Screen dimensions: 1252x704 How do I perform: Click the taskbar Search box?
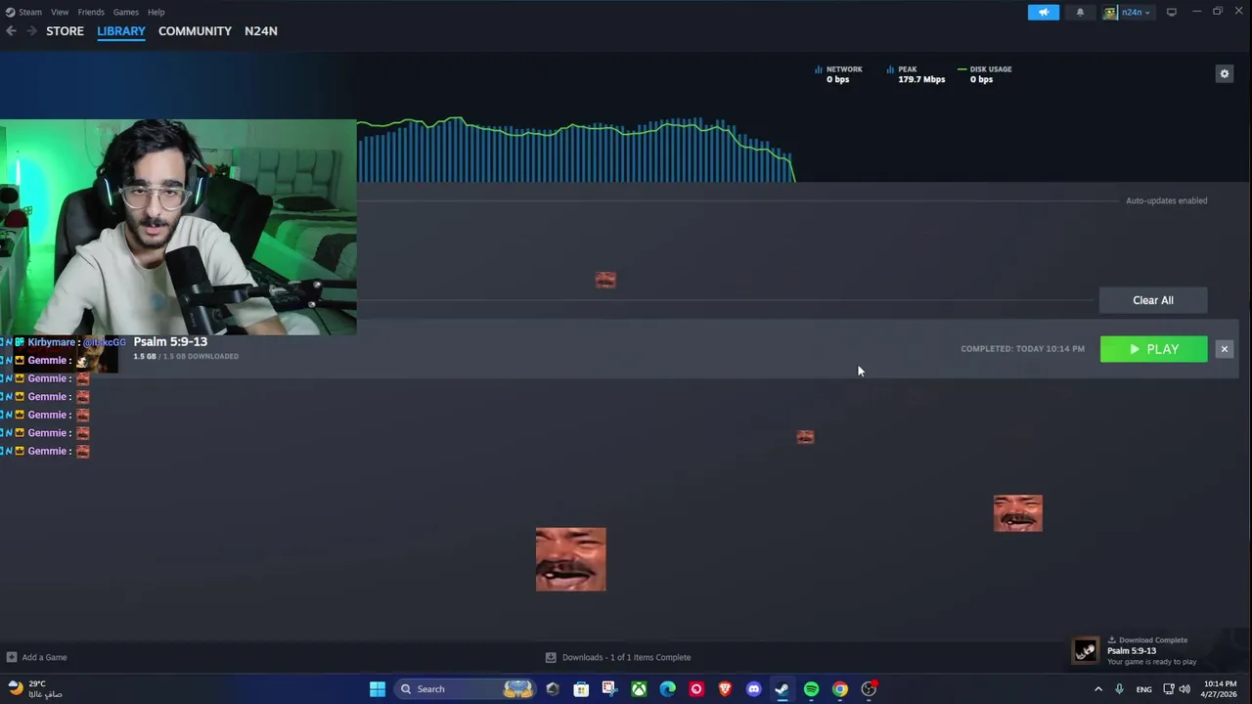coord(467,689)
